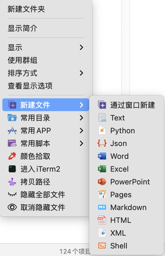Viewport: 165px width, 256px height.
Task: Click the HTML file icon
Action: point(102,220)
